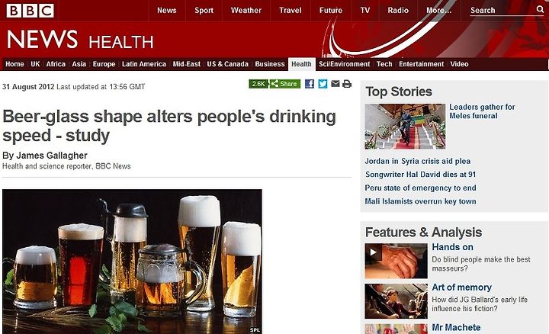Image resolution: width=549 pixels, height=334 pixels.
Task: Go to Sci/Environment section
Action: point(344,64)
